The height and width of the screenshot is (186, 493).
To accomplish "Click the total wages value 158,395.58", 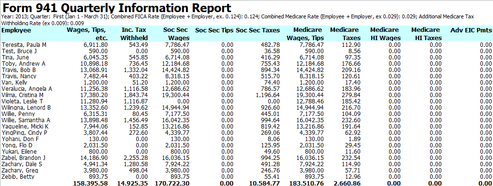I will coord(90,183).
